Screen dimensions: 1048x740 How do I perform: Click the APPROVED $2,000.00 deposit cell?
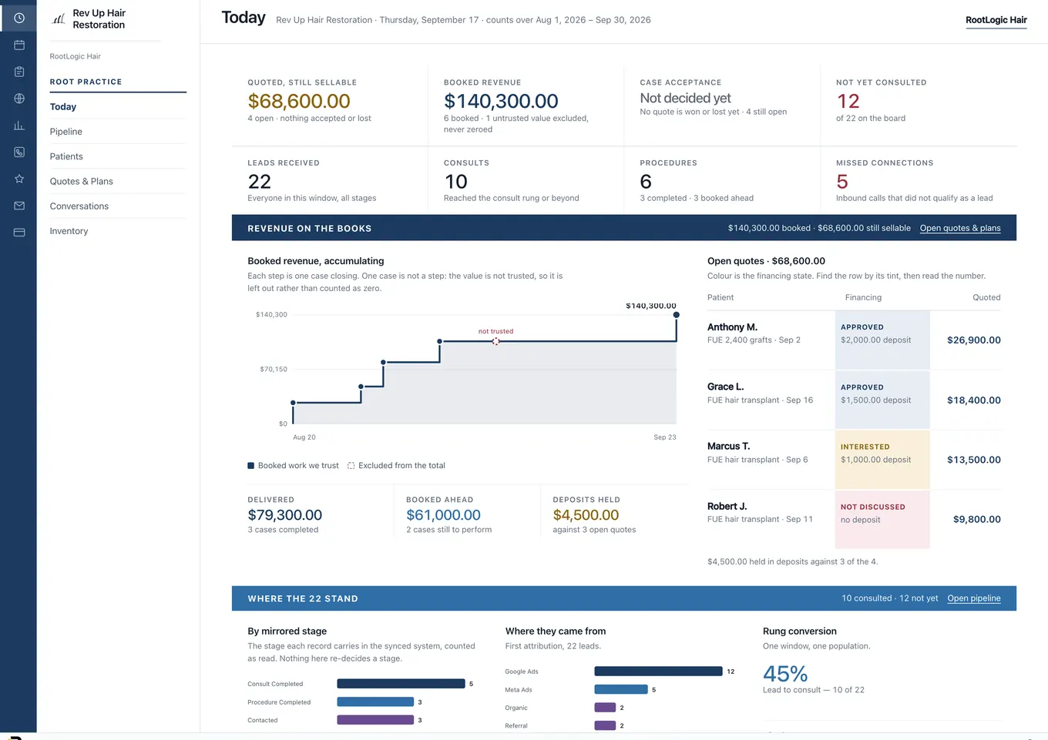click(x=882, y=340)
